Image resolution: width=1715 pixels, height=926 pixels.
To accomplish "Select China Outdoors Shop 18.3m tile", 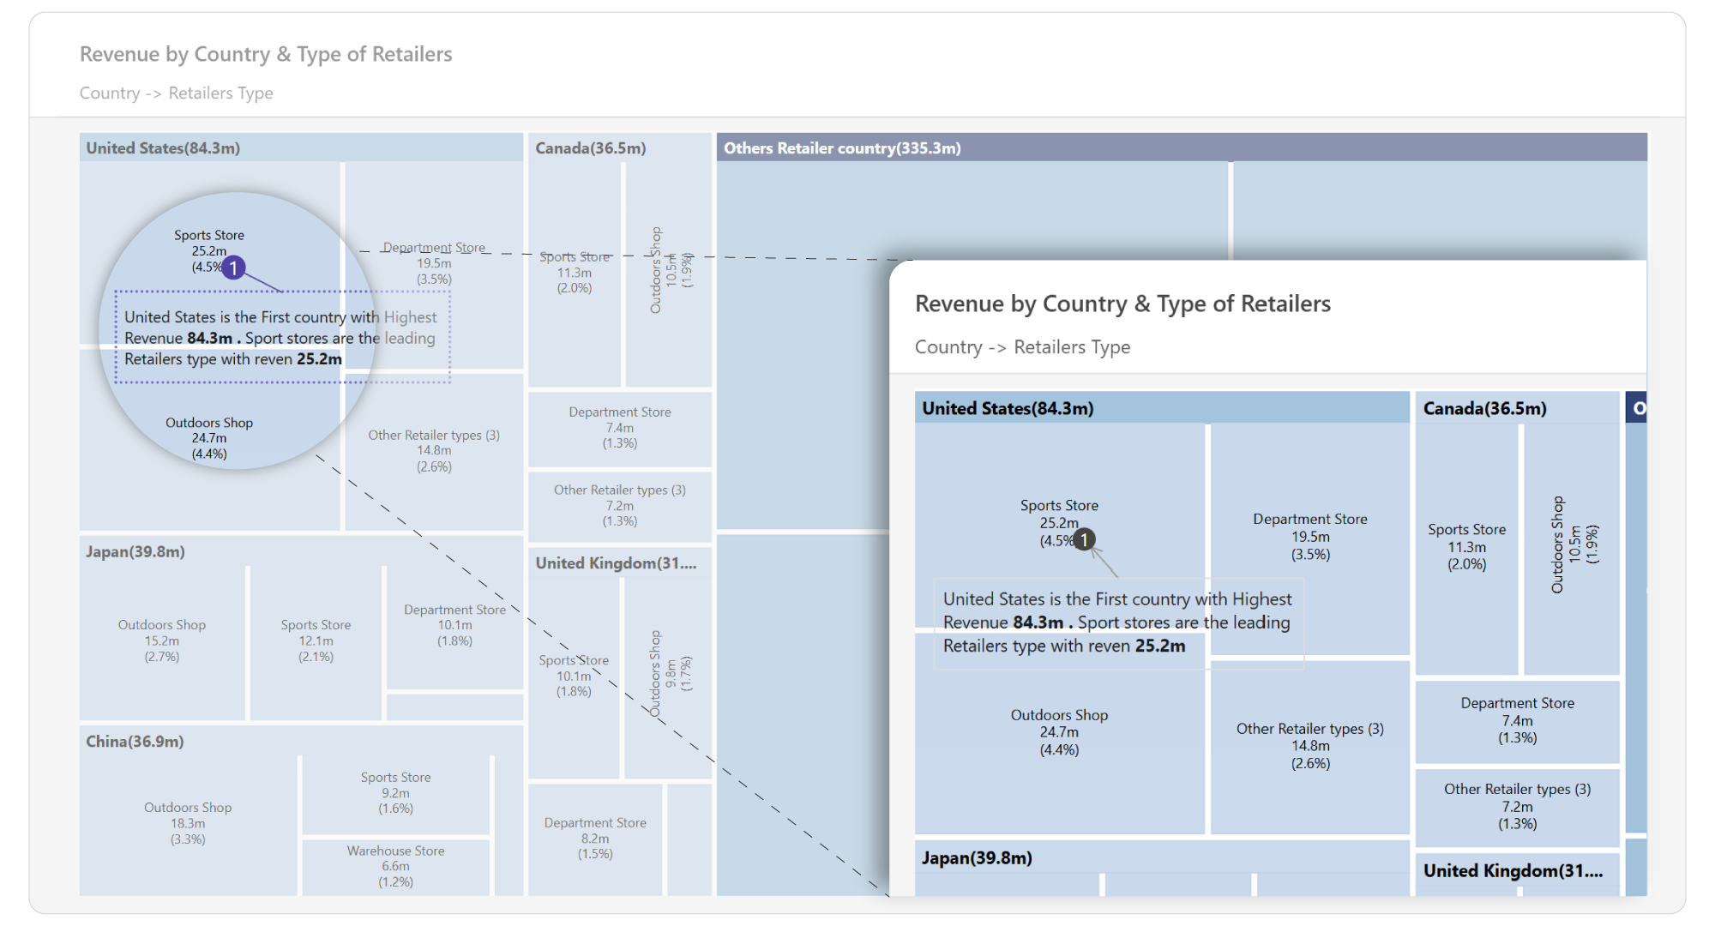I will pos(188,825).
